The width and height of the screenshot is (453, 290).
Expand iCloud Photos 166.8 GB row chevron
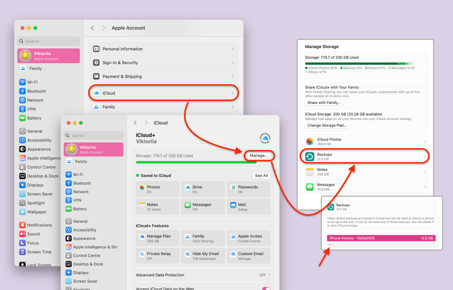[x=425, y=142]
